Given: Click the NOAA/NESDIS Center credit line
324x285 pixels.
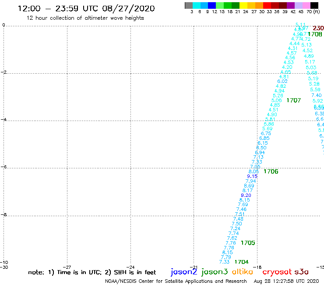Looking at the screenshot, I should pyautogui.click(x=176, y=281).
